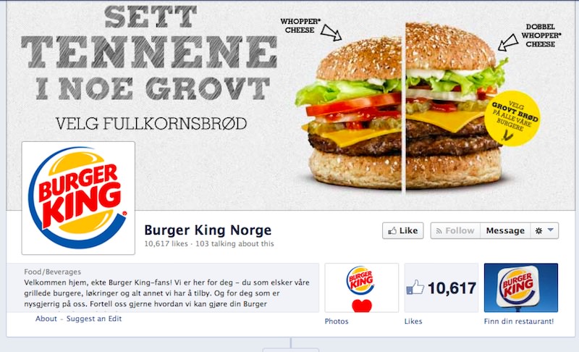
Task: Open the Photos tab label
Action: (x=337, y=322)
